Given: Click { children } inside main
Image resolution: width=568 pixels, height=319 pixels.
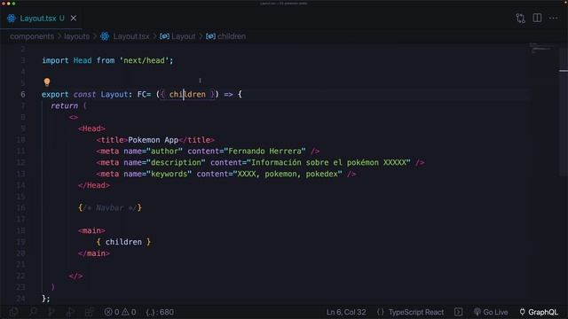Looking at the screenshot, I should click(123, 242).
